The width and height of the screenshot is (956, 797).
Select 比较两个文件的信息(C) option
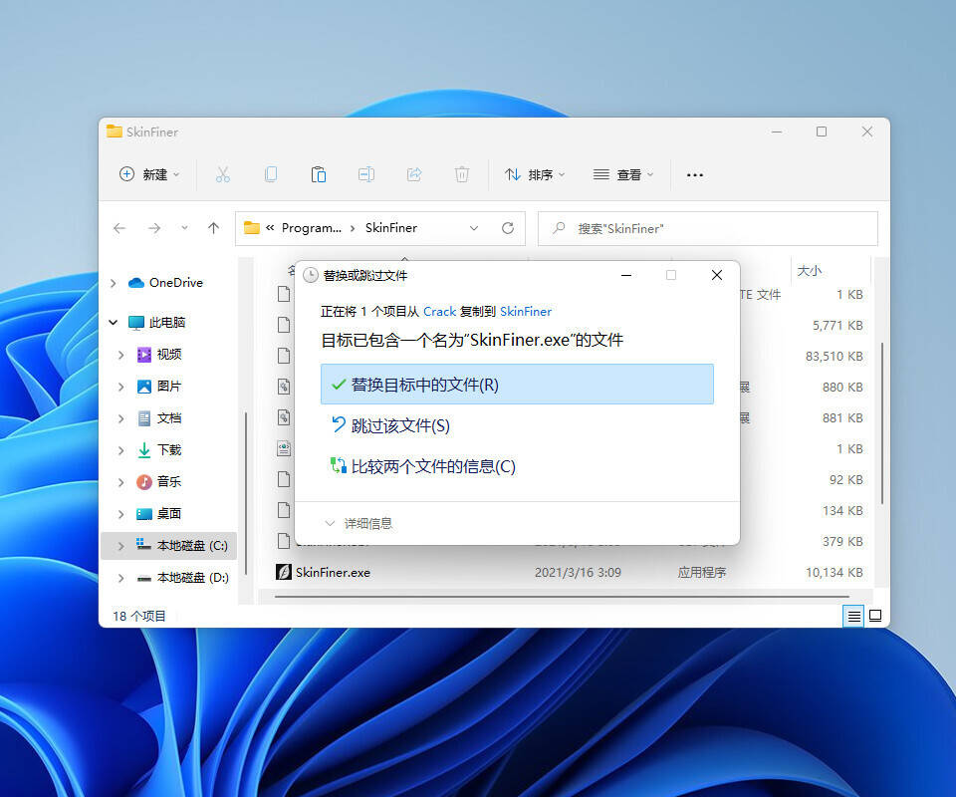point(433,466)
